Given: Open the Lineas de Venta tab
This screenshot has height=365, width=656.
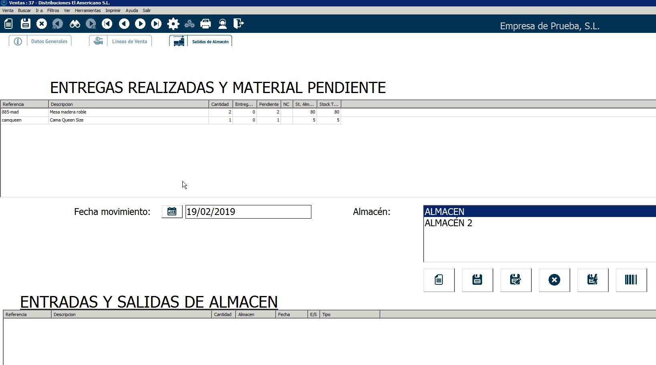Looking at the screenshot, I should coord(129,41).
